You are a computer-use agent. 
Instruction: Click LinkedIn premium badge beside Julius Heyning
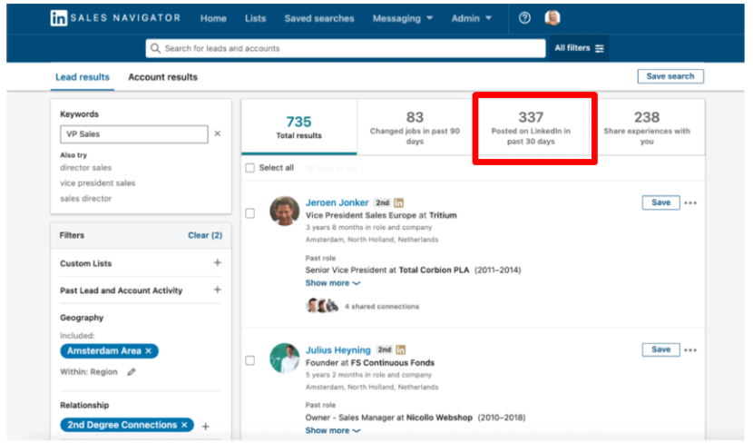[x=400, y=349]
